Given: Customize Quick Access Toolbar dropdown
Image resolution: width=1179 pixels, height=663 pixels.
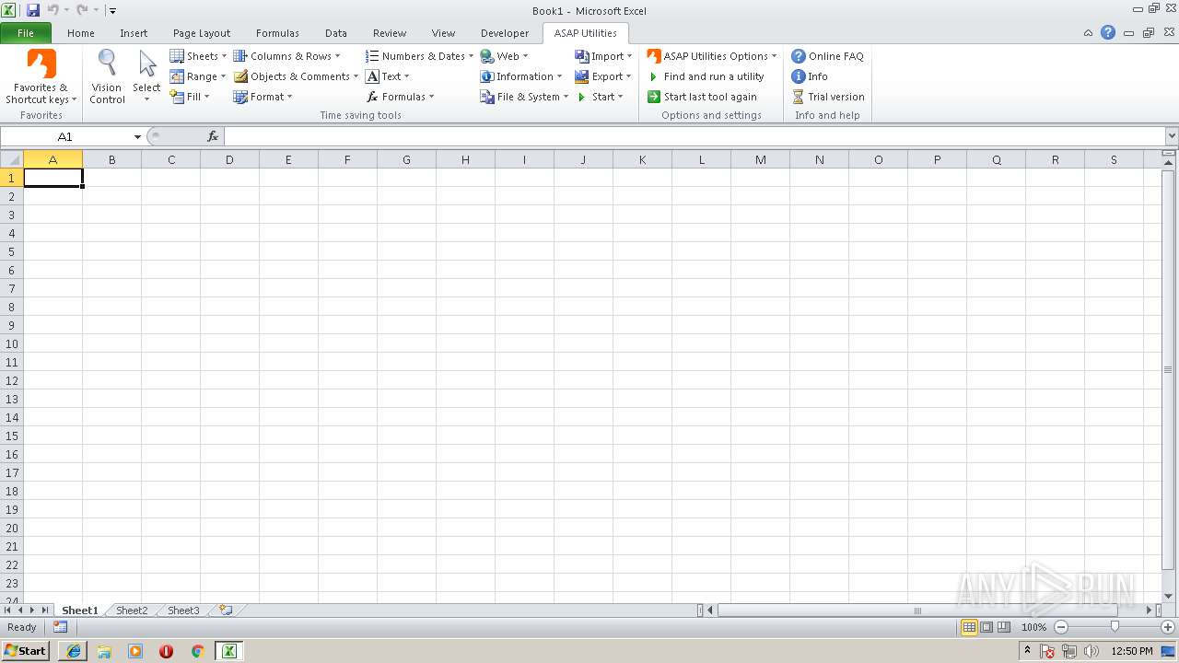Looking at the screenshot, I should (x=112, y=11).
